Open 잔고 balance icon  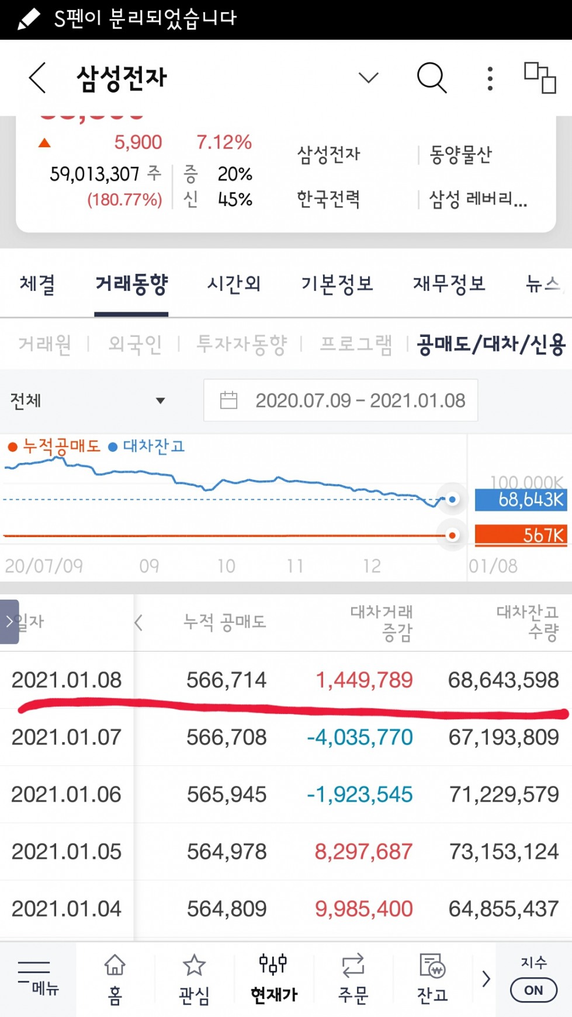point(432,978)
